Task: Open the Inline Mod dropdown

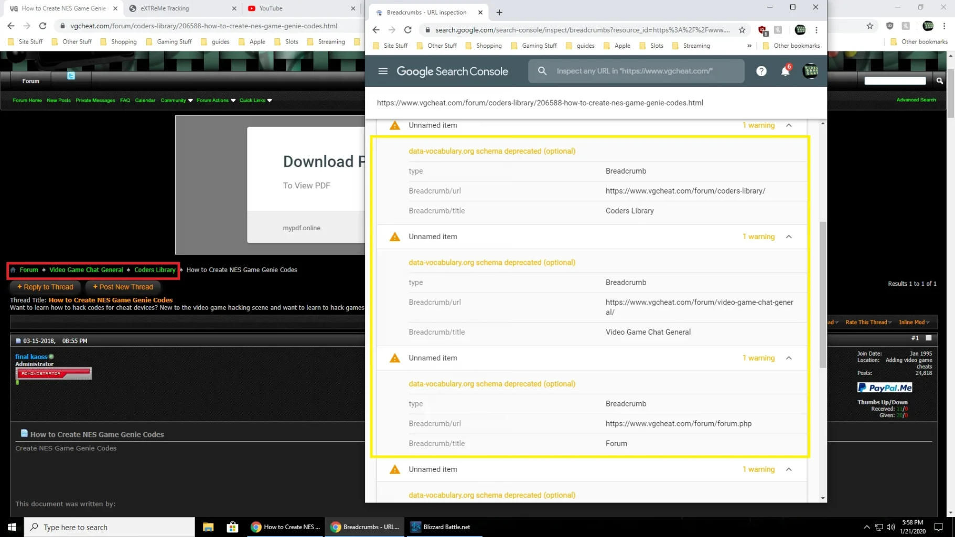Action: pos(914,322)
